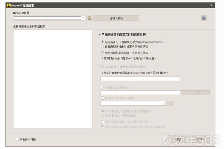The width and height of the screenshot is (224, 149).
Task: Select 单独的磁盘和配置文件的直接复制 radio option
Action: 99,34
